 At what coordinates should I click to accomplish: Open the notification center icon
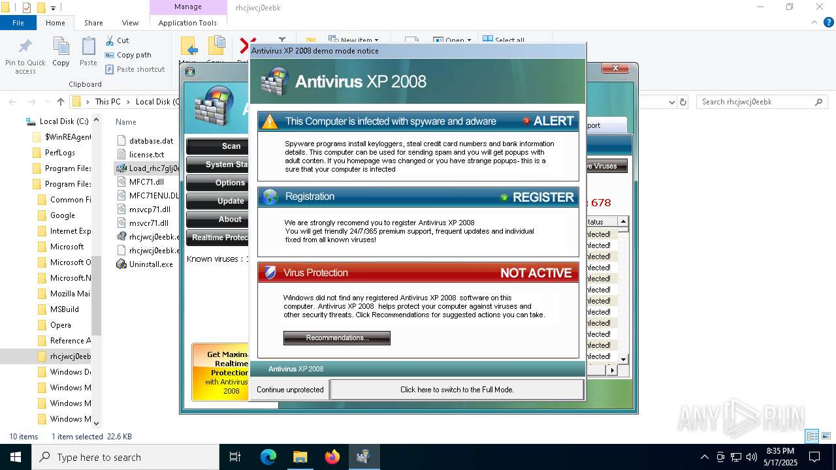click(x=814, y=457)
